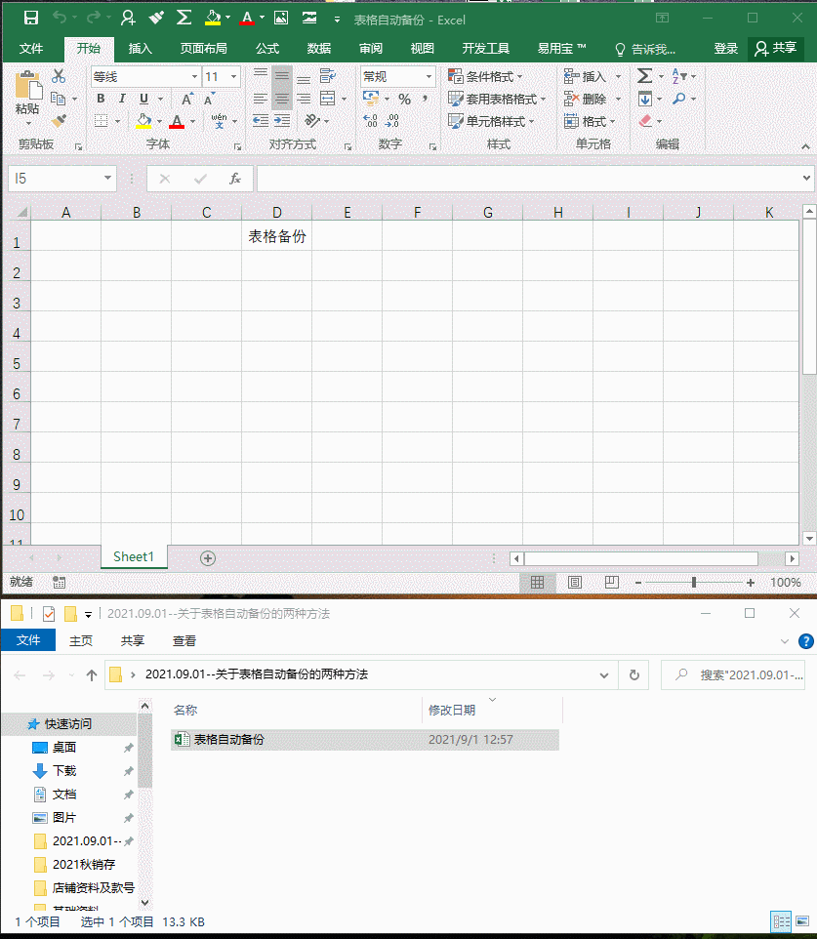Screen dimensions: 817x939
Task: Click 登录 sign in link
Action: coord(726,49)
